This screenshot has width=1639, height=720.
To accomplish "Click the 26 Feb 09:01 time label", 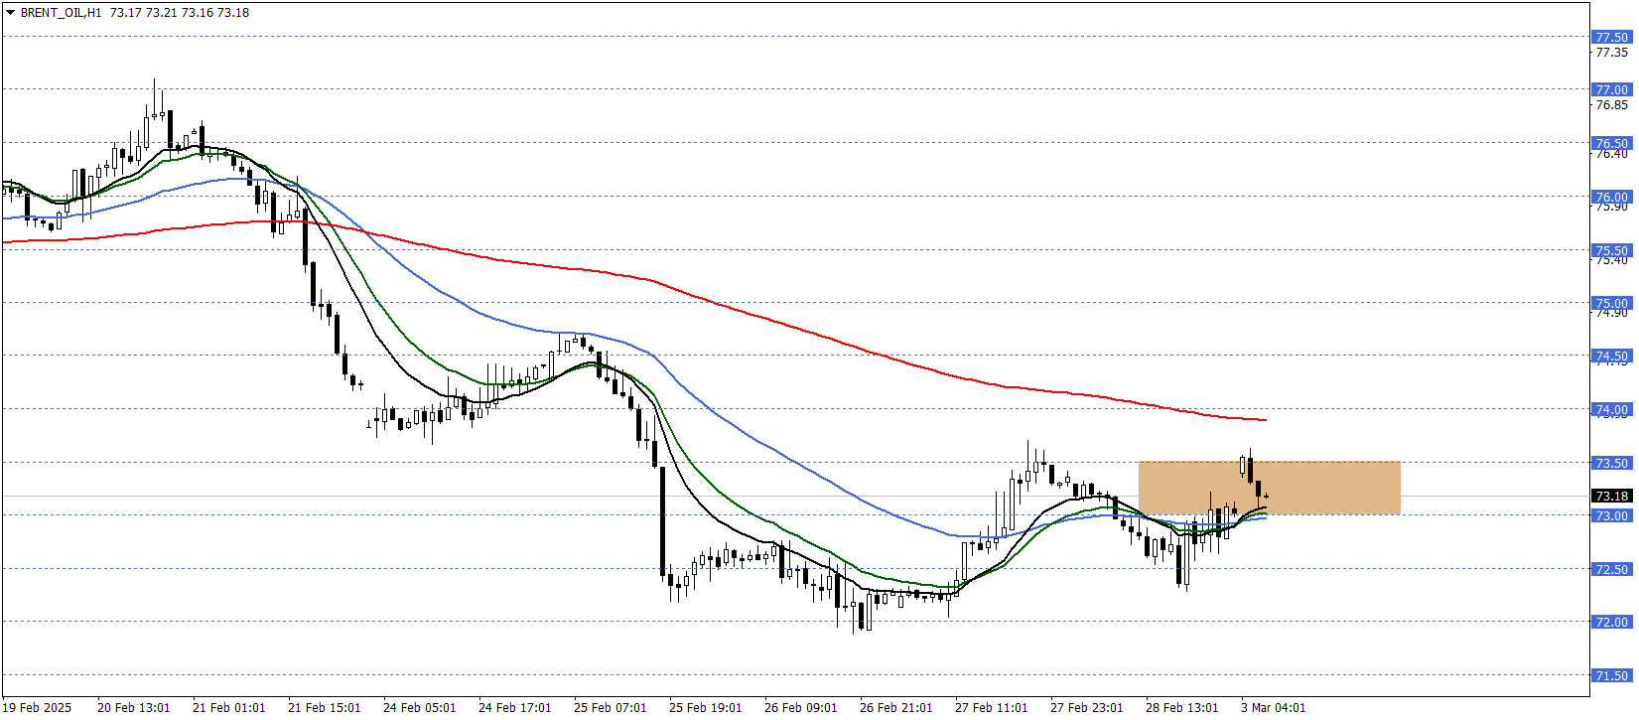I will point(801,708).
